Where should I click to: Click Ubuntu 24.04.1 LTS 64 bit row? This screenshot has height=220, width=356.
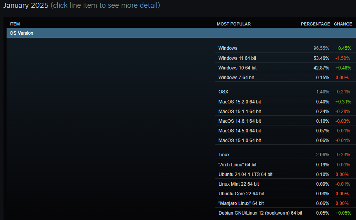click(x=285, y=174)
